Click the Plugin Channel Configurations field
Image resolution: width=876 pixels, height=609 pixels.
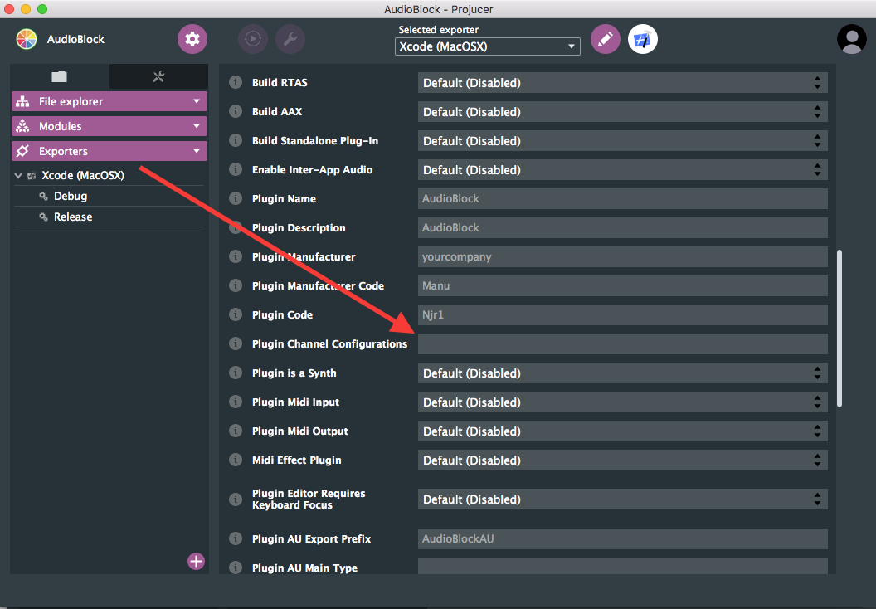click(622, 344)
